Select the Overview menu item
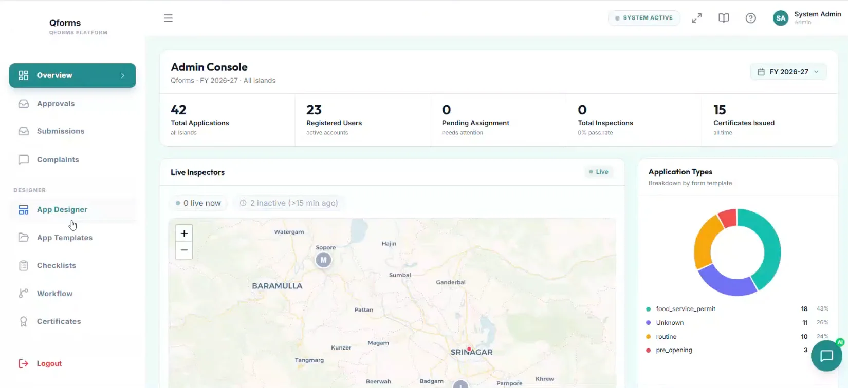Screen dimensions: 848x388 [72, 75]
